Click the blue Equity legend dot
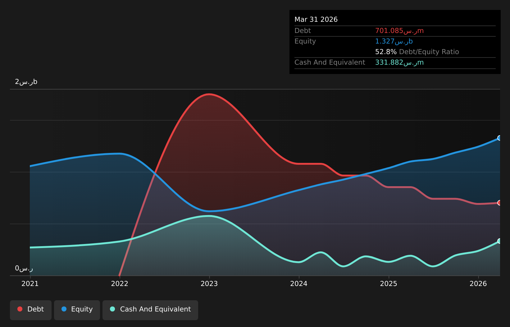Screen dimensions: 510x327 pos(64,309)
